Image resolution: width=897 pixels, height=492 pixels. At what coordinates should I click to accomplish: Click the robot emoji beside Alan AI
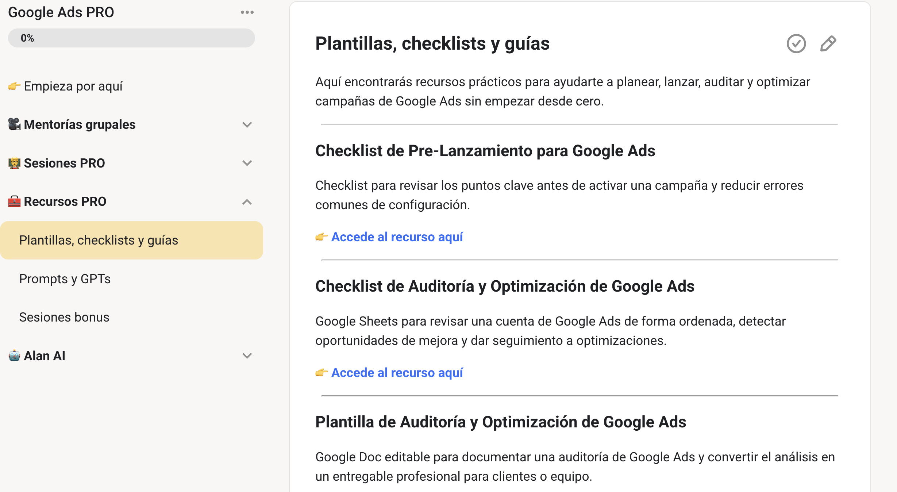coord(14,355)
